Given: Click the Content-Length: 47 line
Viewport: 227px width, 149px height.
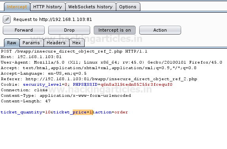Looking at the screenshot, I should point(26,101).
